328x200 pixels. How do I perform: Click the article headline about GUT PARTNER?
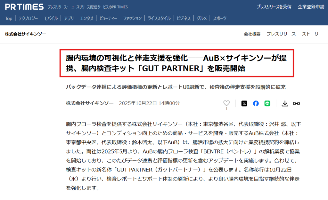tap(176, 63)
